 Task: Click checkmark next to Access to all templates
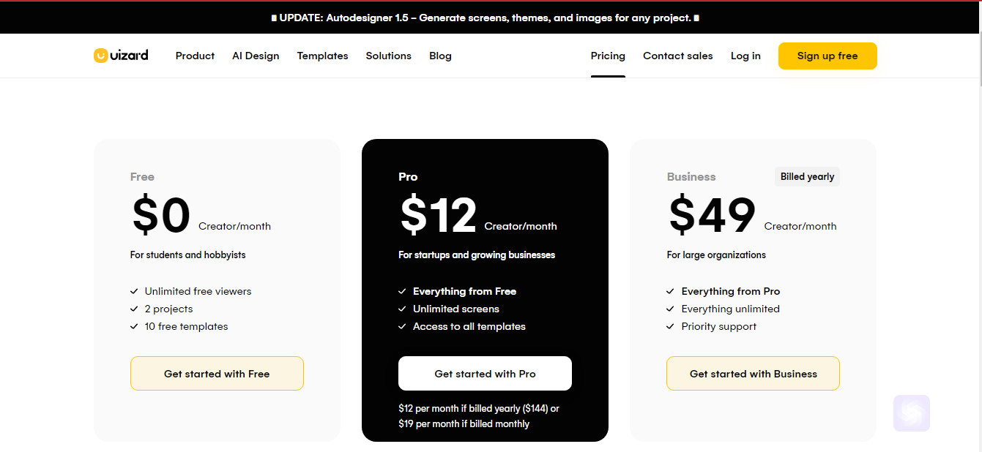402,326
